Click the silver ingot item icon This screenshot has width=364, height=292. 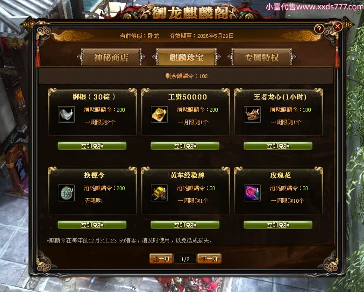click(x=66, y=114)
